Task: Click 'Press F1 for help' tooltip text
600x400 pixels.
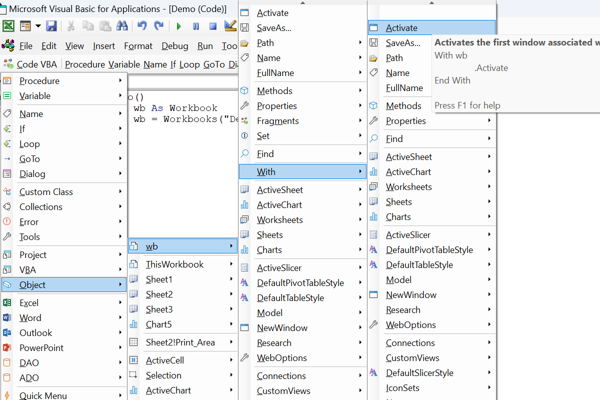Action: pyautogui.click(x=467, y=105)
